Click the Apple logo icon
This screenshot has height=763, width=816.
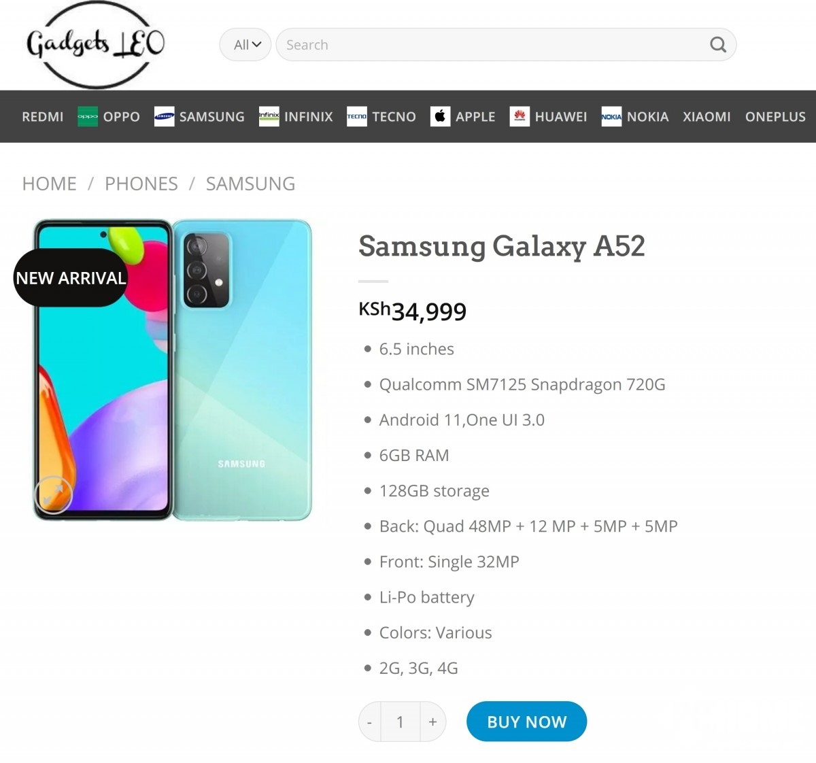click(x=440, y=117)
